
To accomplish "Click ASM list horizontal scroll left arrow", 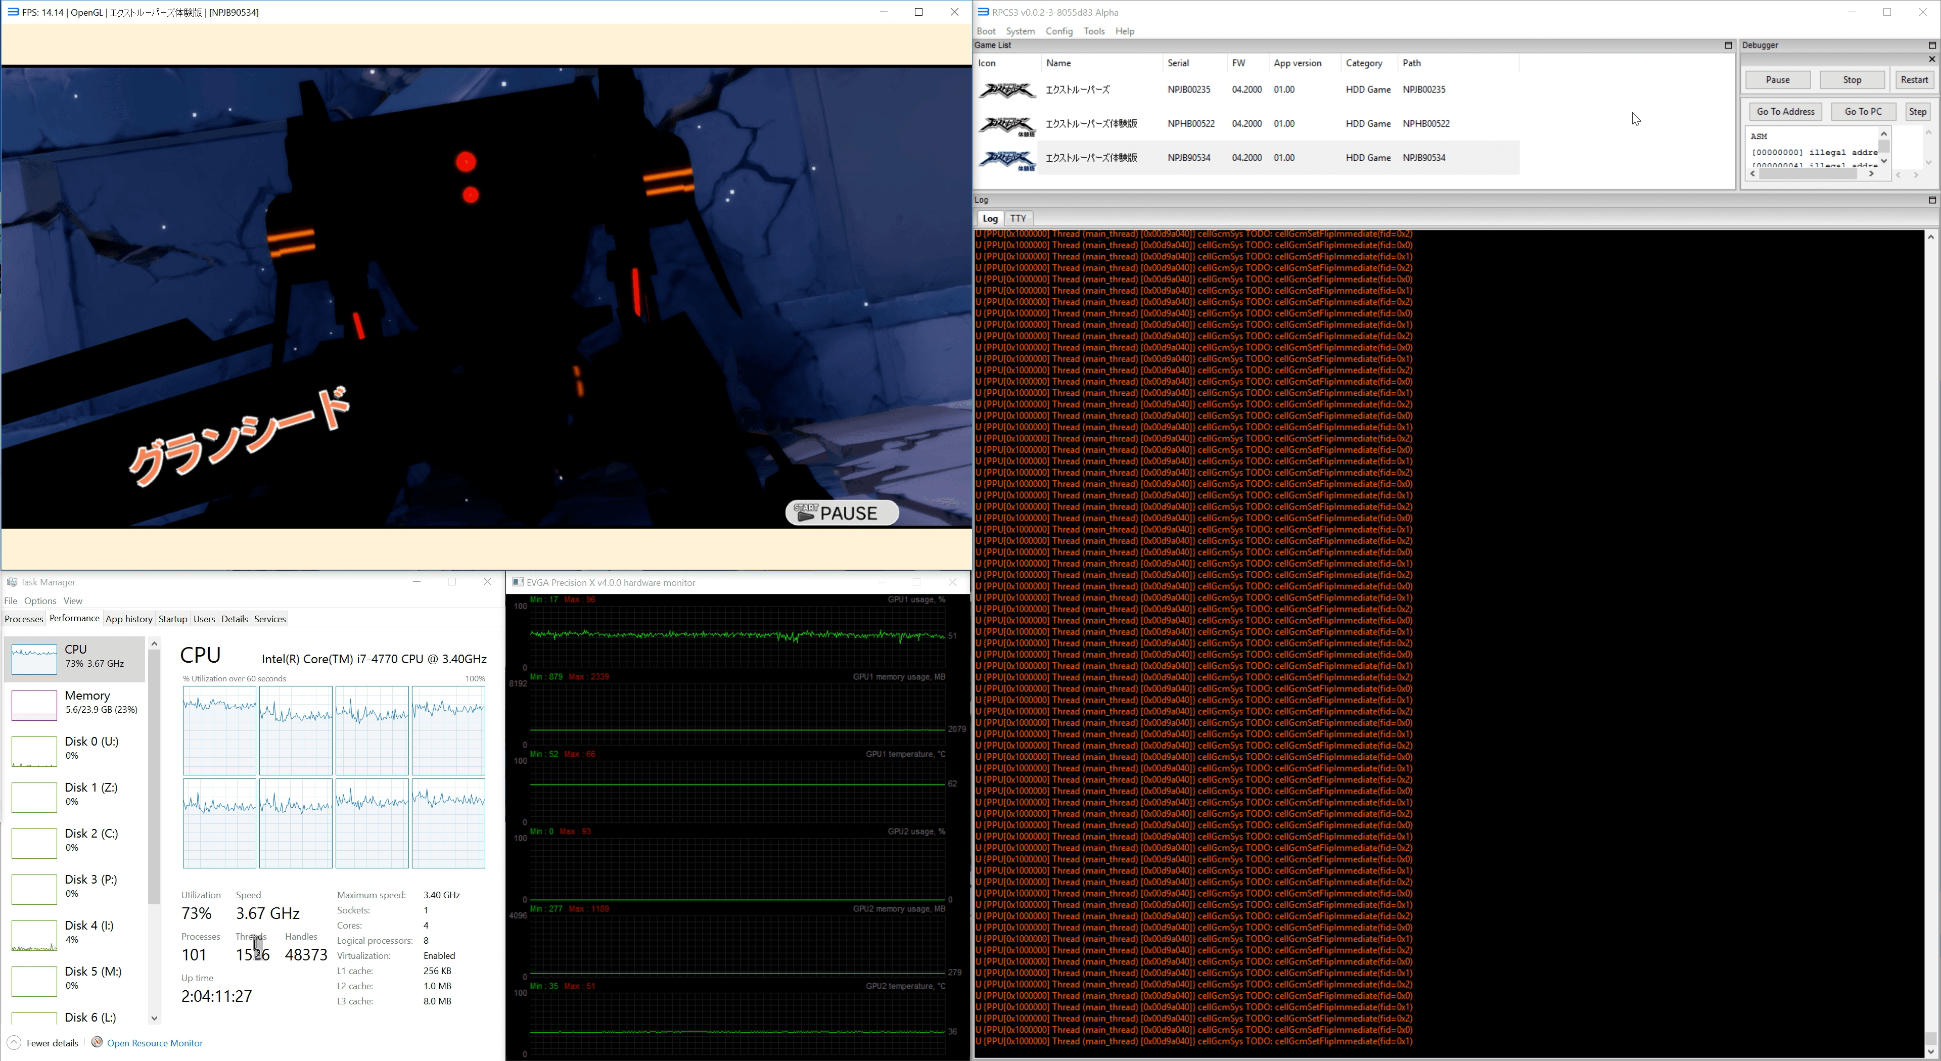I will (1753, 174).
